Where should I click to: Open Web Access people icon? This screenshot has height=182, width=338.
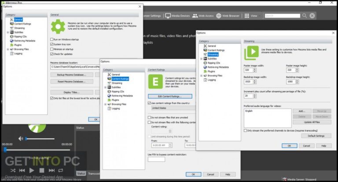(x=195, y=16)
